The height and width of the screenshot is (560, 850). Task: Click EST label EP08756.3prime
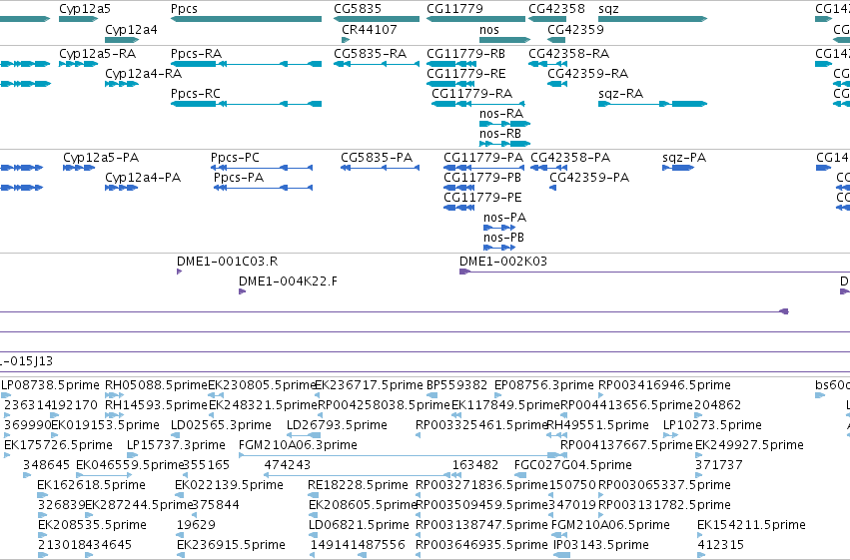pos(544,385)
